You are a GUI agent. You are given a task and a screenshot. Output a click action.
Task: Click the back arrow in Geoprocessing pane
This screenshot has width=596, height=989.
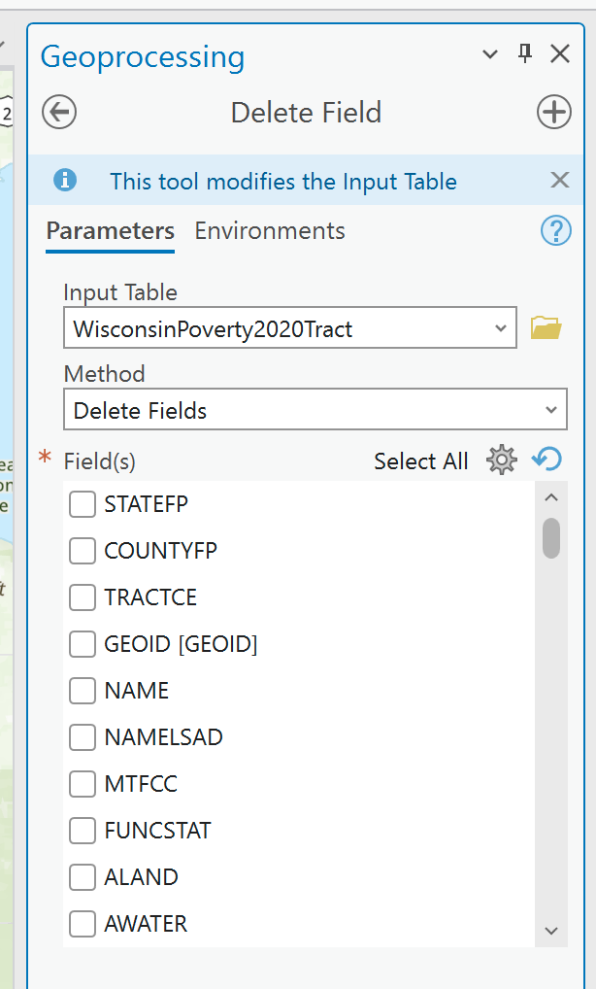(59, 113)
